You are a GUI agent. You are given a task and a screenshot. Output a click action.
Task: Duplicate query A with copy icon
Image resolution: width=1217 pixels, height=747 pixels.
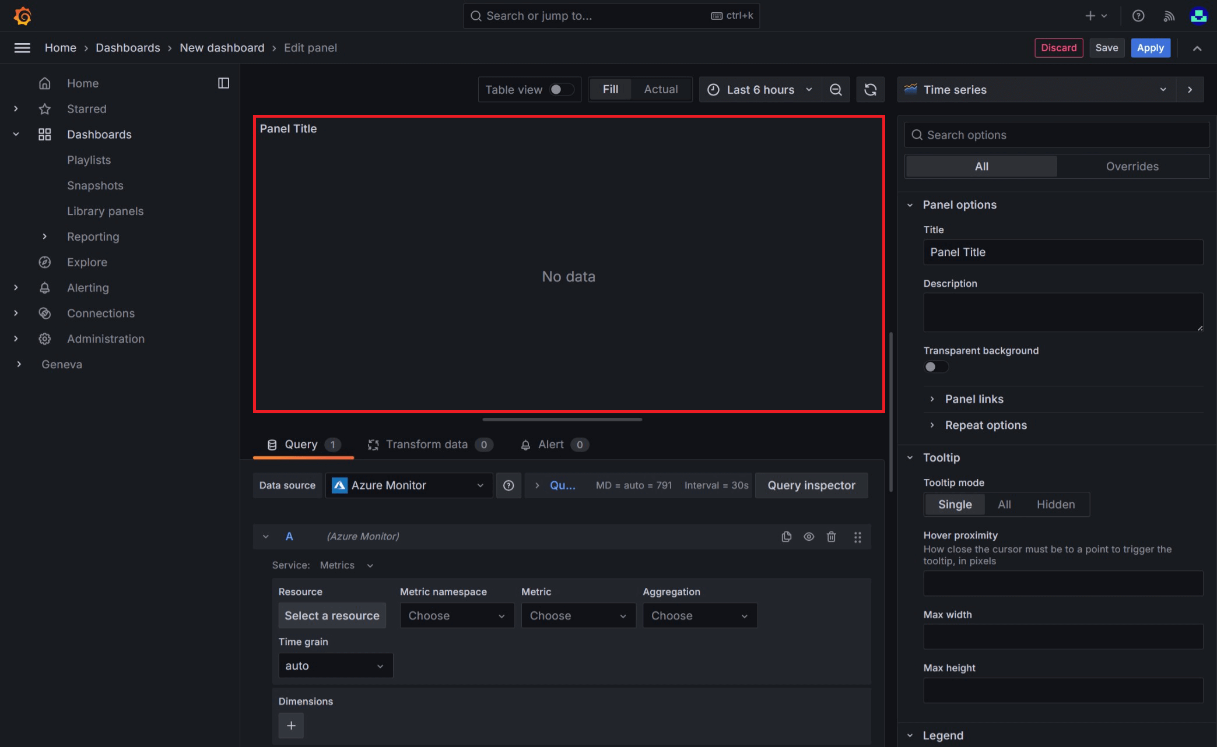[786, 537]
